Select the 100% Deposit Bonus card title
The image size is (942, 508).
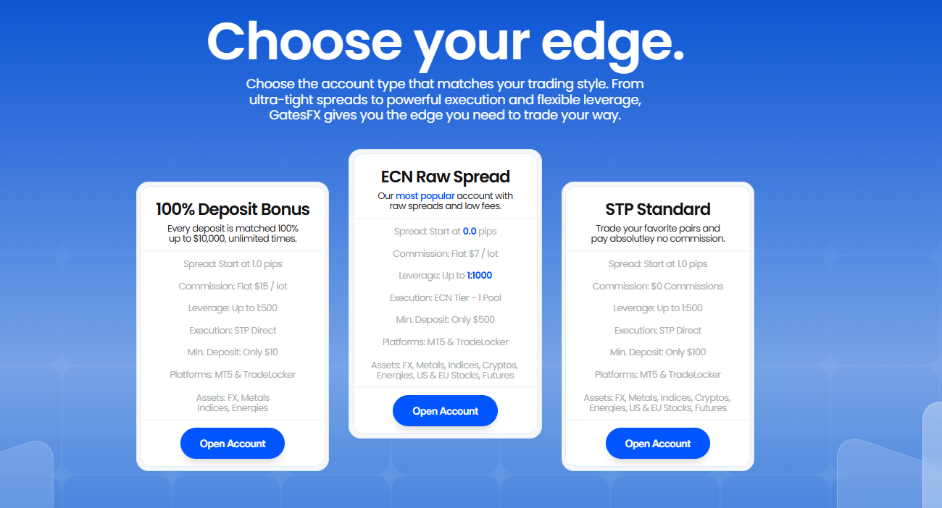(233, 209)
